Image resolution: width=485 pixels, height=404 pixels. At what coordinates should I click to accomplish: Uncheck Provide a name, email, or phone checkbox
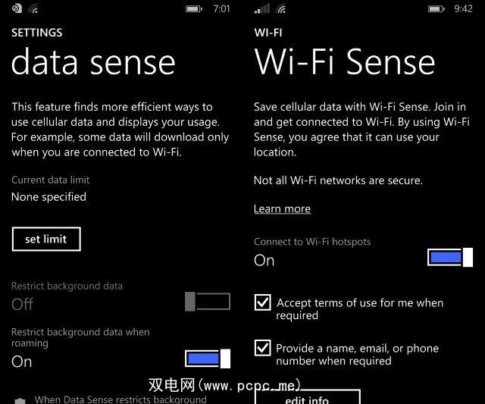pos(262,348)
